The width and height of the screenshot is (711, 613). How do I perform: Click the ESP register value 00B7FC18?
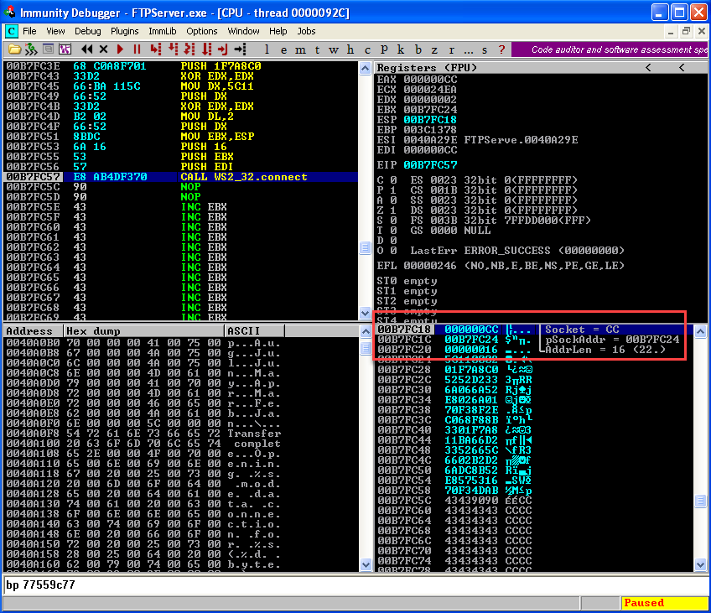point(430,120)
